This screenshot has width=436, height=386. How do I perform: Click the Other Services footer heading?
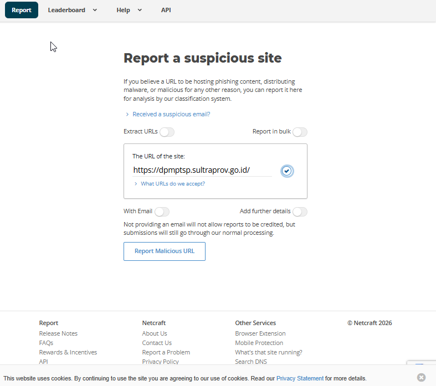coord(255,323)
